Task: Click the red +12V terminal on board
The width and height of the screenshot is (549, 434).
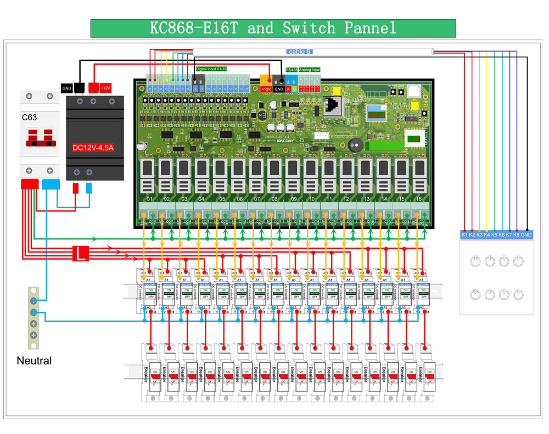Action: coord(266,90)
